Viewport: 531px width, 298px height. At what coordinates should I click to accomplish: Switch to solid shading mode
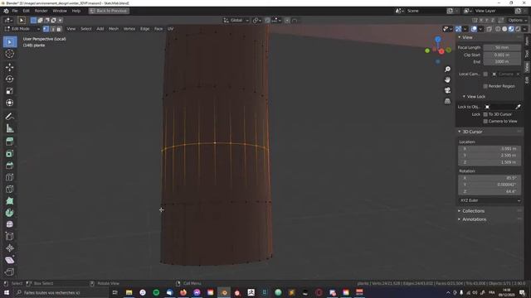coord(504,29)
